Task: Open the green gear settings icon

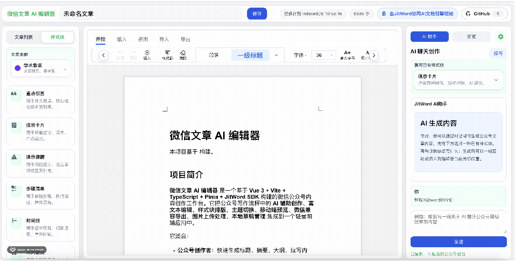Action: 501,37
